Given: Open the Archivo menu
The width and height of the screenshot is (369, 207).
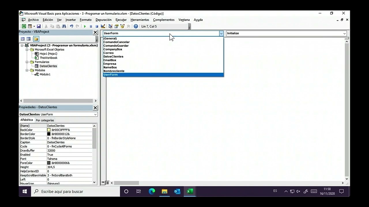Looking at the screenshot, I should [33, 20].
